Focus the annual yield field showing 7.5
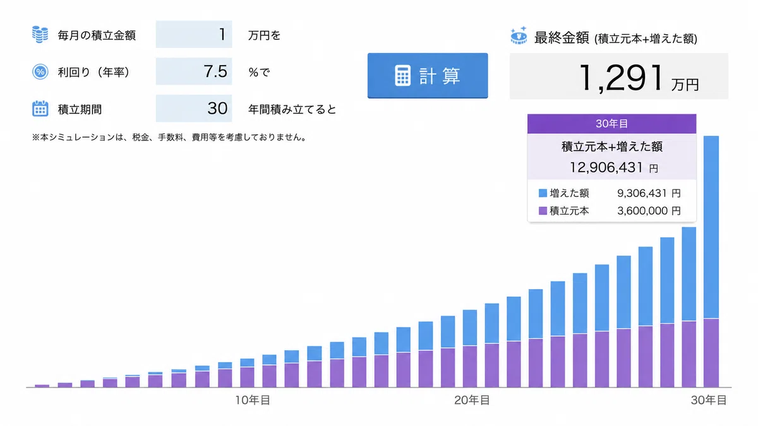 194,71
